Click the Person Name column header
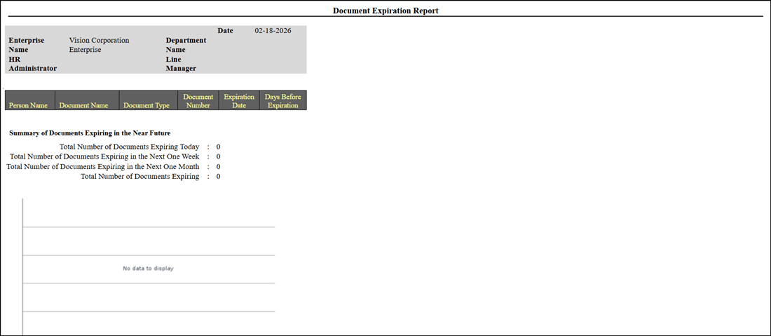 click(30, 100)
